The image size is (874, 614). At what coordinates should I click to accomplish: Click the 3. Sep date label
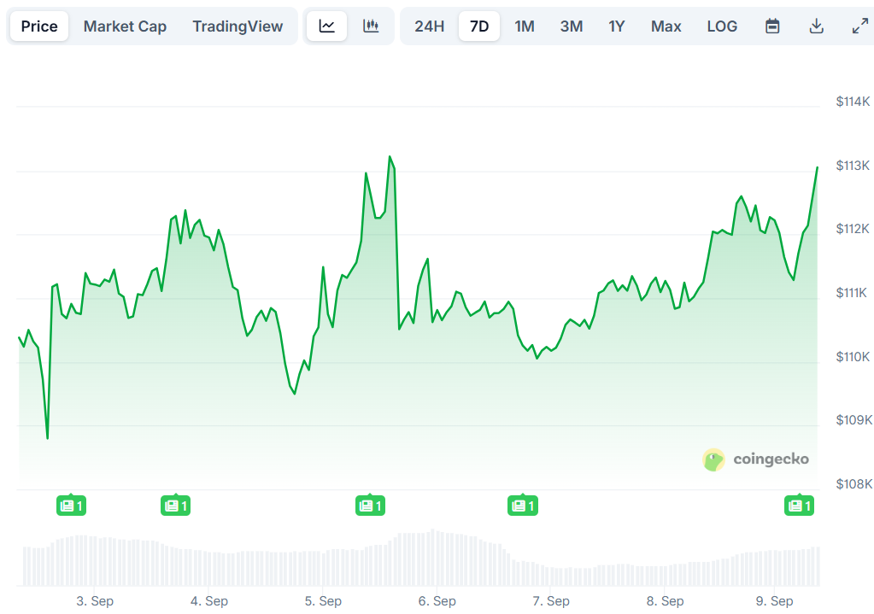pyautogui.click(x=95, y=601)
